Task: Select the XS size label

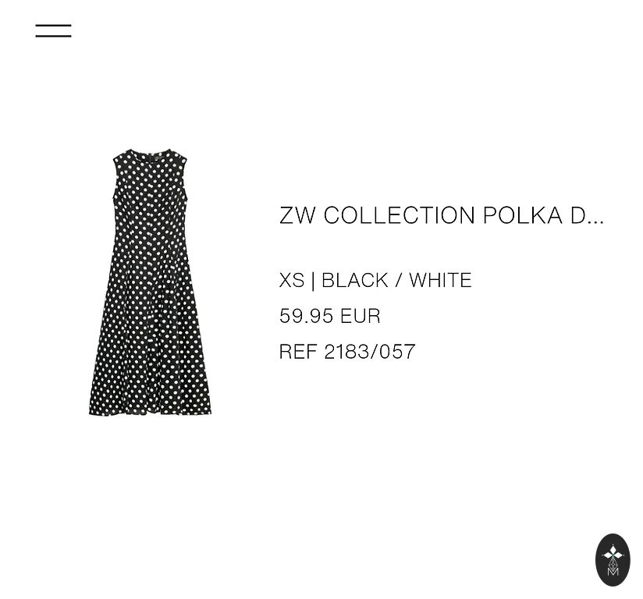Action: (292, 281)
